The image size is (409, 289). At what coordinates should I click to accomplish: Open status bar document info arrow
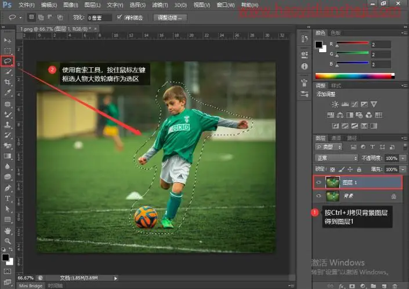click(x=115, y=279)
